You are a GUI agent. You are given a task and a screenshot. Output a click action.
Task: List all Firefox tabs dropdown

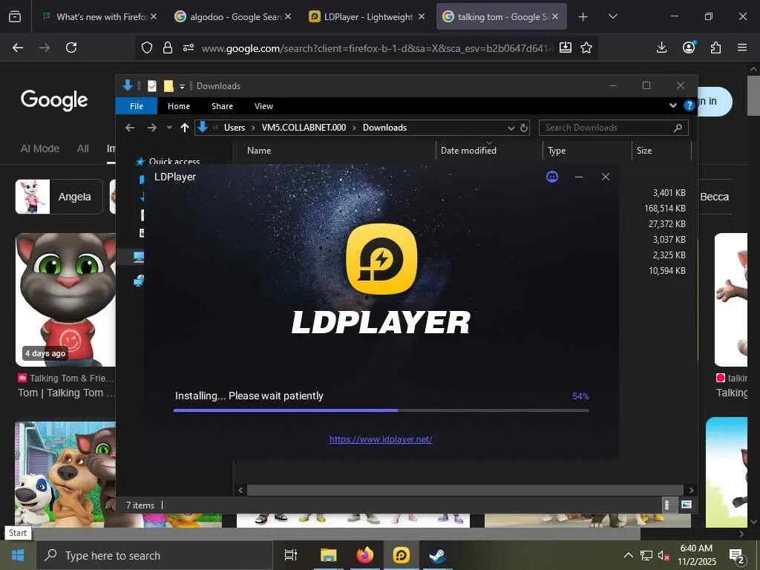coord(612,17)
